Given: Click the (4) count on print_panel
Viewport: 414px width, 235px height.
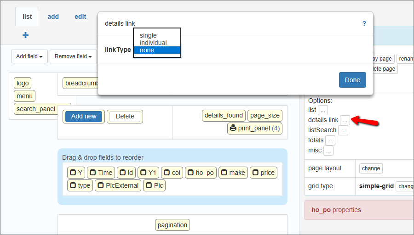Looking at the screenshot, I should [276, 129].
